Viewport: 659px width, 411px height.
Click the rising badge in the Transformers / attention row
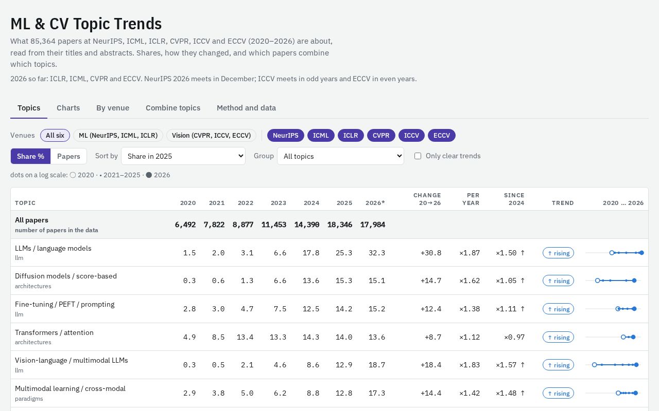[558, 337]
